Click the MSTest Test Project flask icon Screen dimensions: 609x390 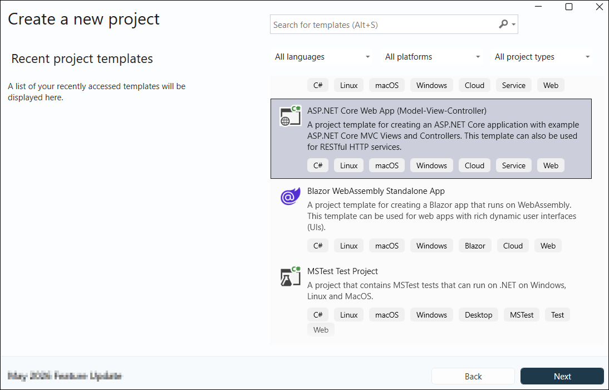coord(291,276)
